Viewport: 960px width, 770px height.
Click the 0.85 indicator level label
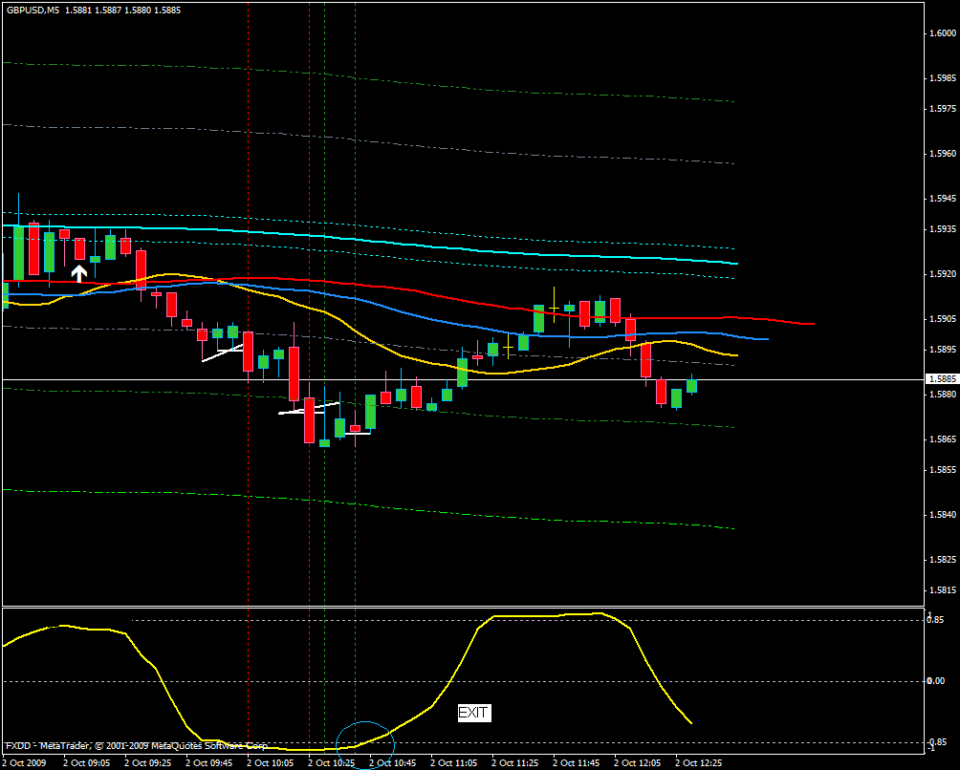tap(935, 620)
